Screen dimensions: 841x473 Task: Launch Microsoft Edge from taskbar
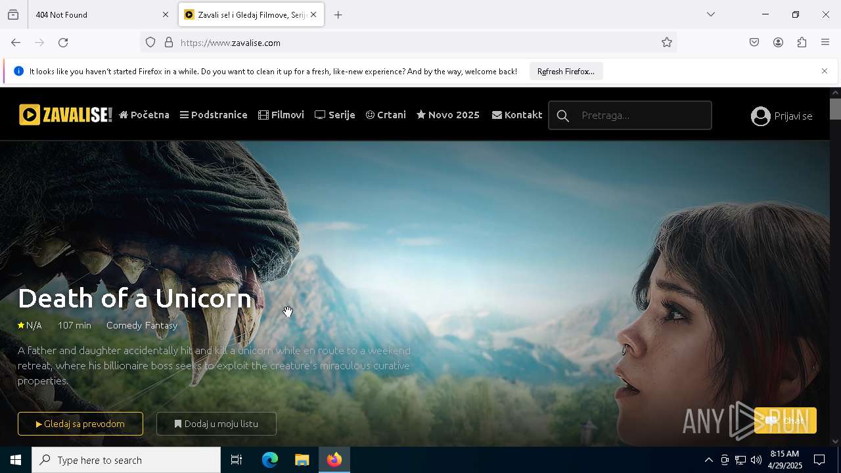270,460
